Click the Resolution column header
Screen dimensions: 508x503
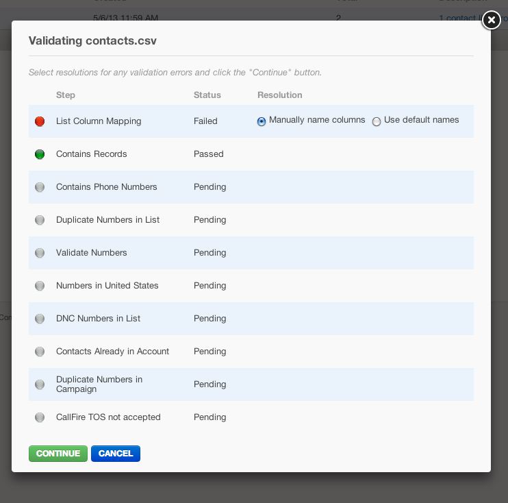tap(279, 95)
